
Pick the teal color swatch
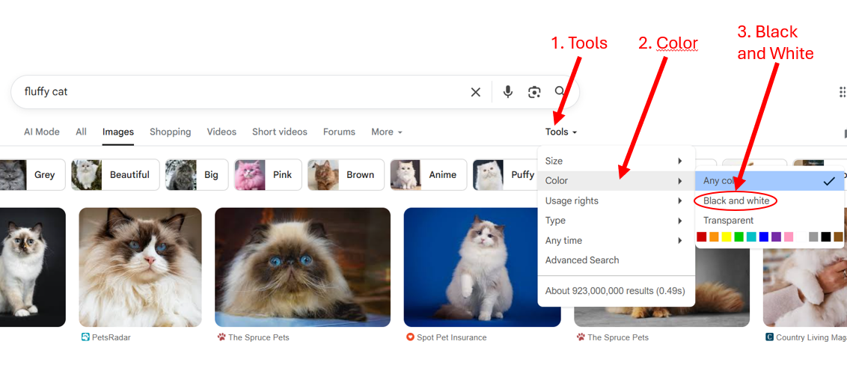click(751, 236)
